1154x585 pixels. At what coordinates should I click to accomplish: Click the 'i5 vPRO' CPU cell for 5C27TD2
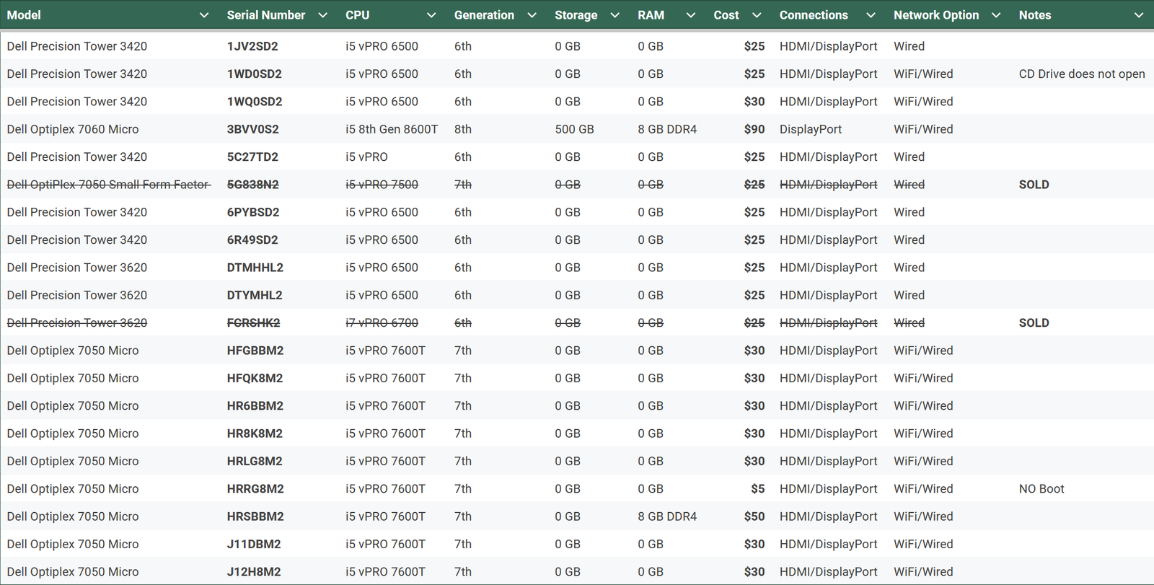pyautogui.click(x=366, y=157)
